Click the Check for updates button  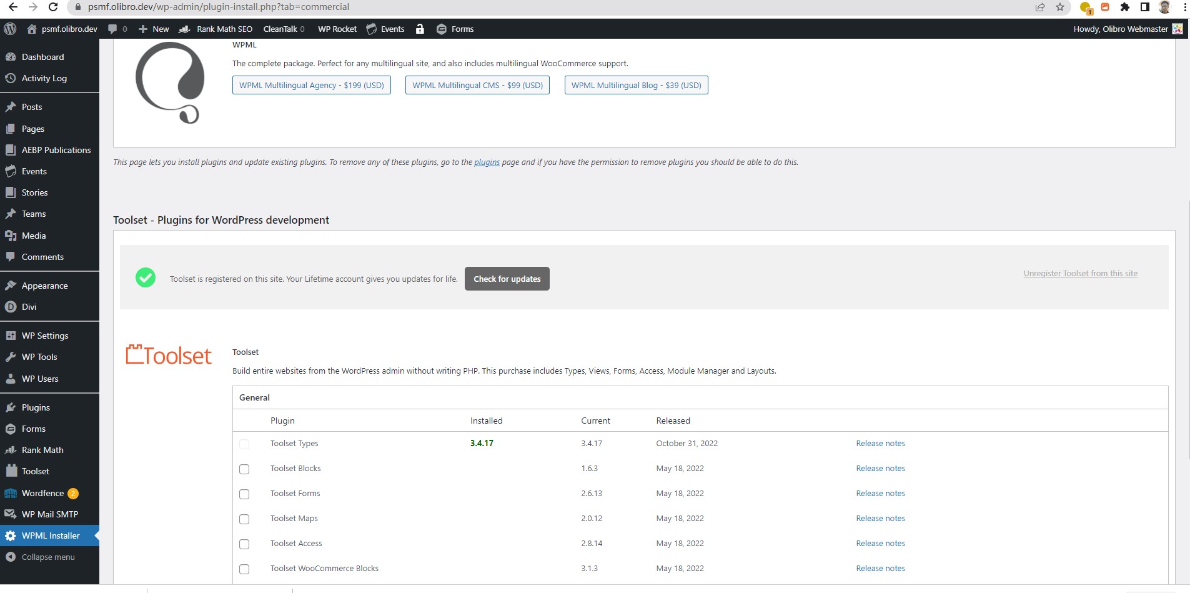coord(507,279)
